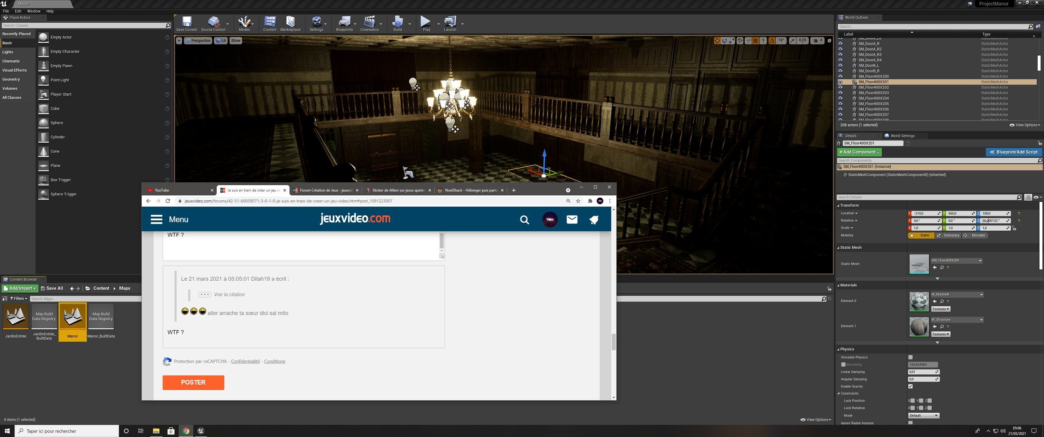1044x437 pixels.
Task: Select translate gizmo mode in viewport
Action: (x=717, y=41)
